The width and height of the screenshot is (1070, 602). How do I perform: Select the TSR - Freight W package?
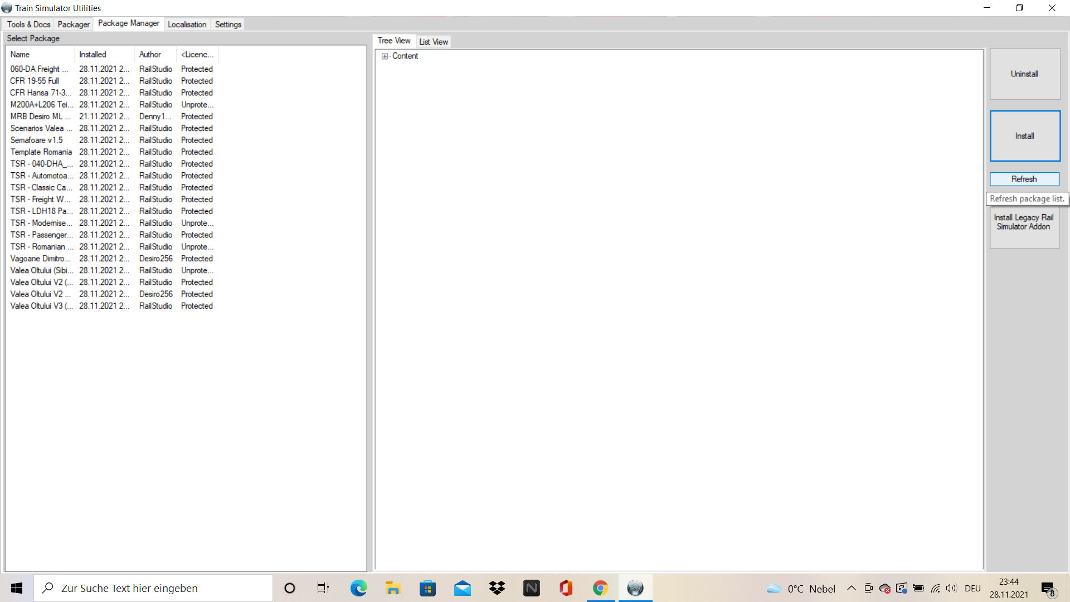(x=111, y=200)
